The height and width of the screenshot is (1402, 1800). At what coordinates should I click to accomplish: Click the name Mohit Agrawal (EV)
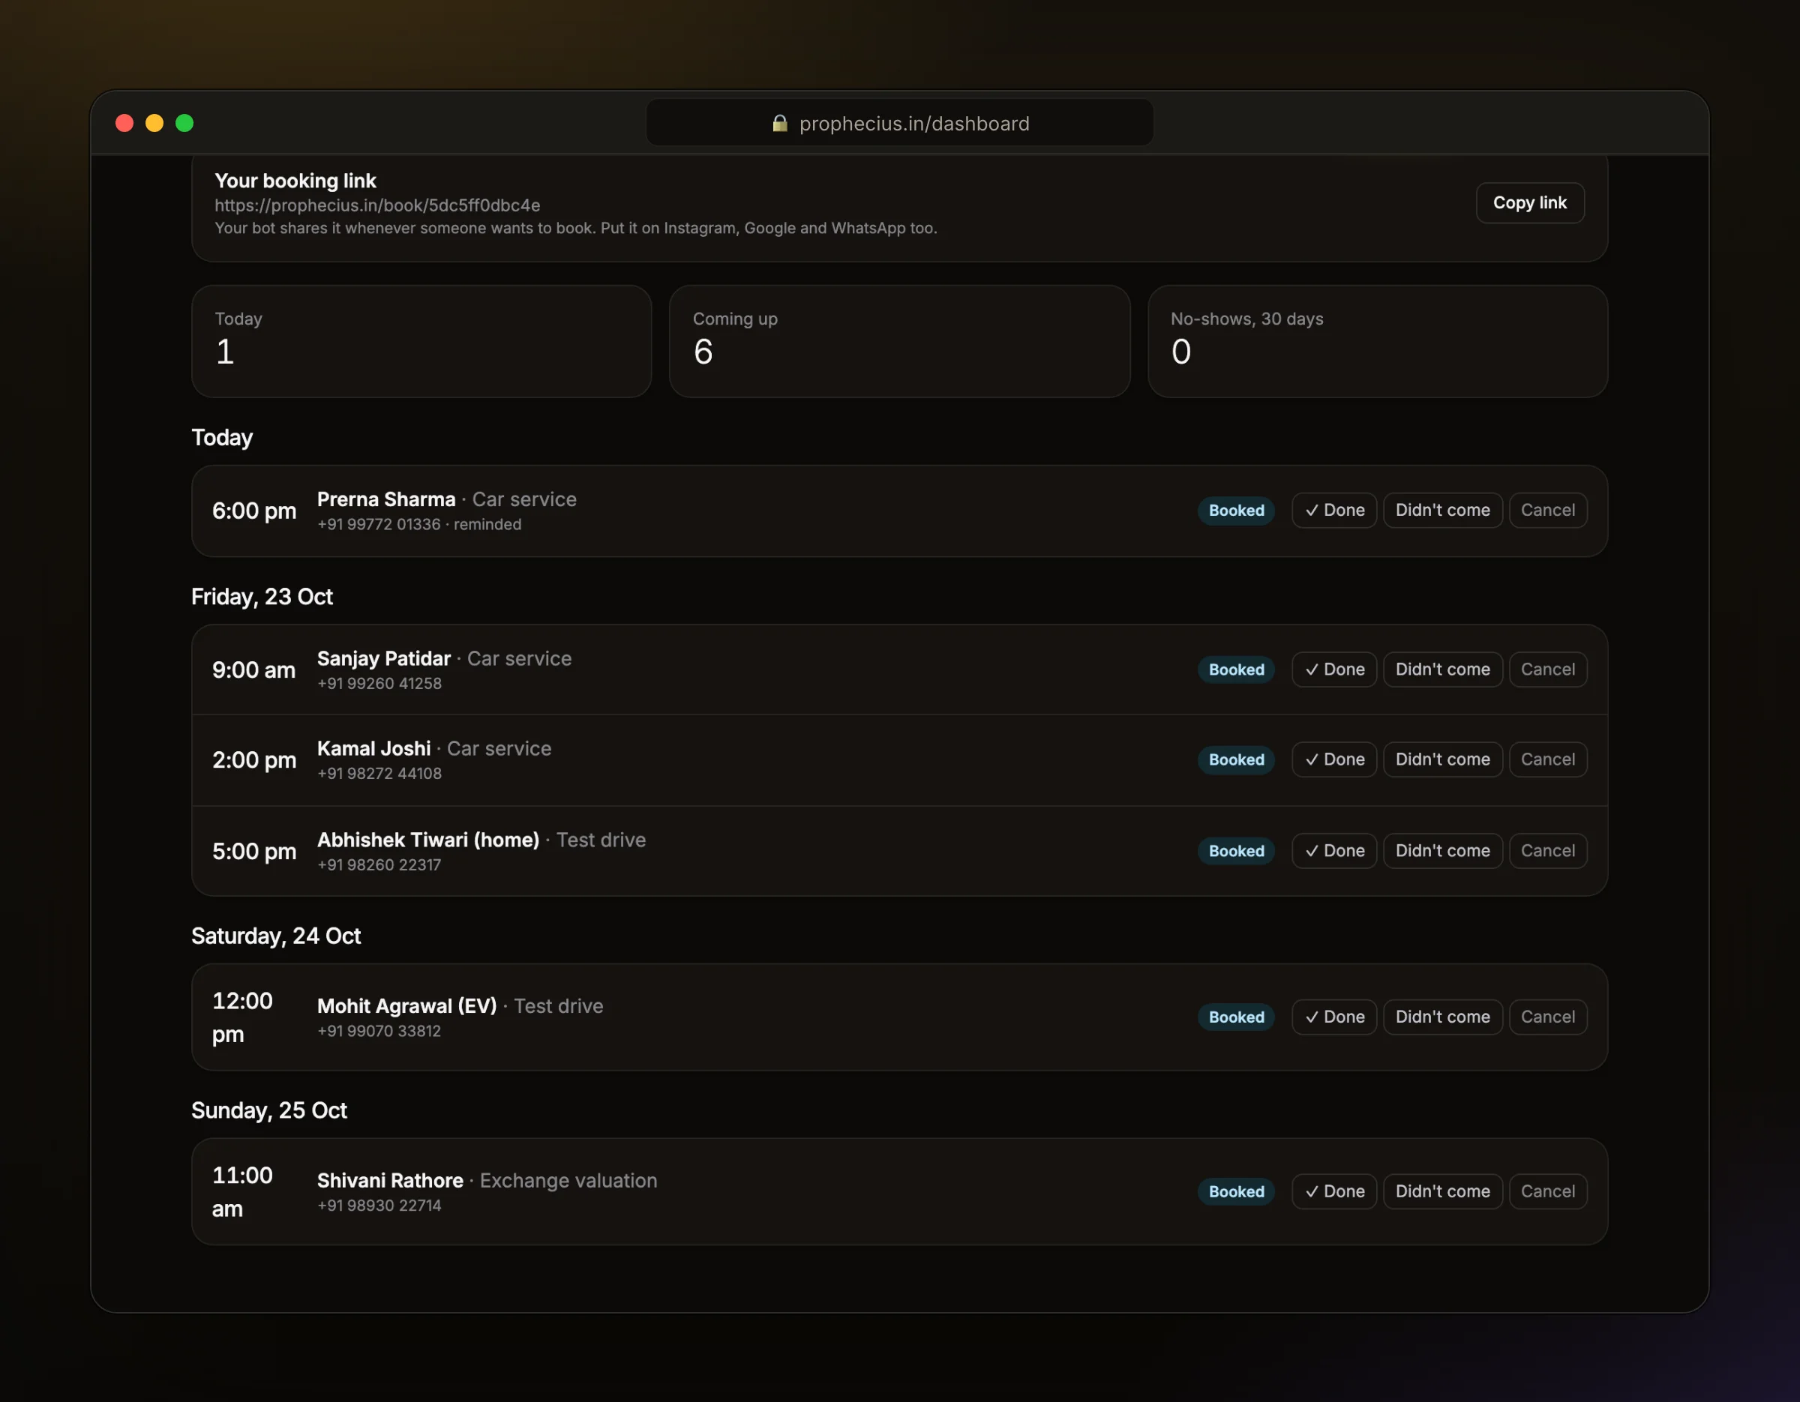point(407,1007)
